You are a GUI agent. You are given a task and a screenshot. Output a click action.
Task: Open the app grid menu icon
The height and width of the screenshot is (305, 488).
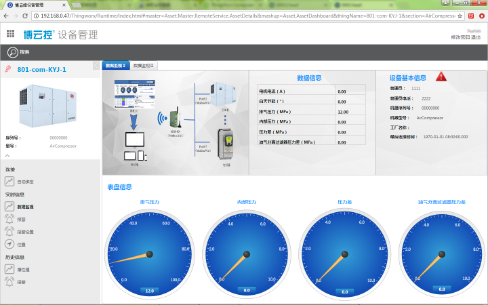(x=11, y=34)
